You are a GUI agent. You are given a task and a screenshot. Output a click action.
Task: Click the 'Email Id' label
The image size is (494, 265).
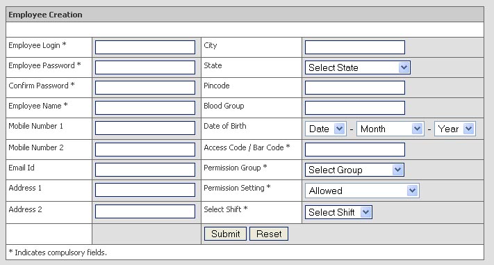point(22,168)
